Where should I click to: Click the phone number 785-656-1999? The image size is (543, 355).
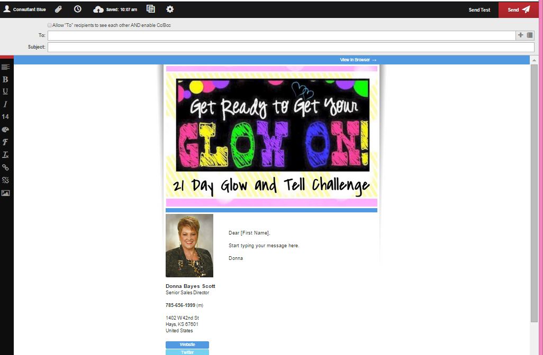[180, 305]
